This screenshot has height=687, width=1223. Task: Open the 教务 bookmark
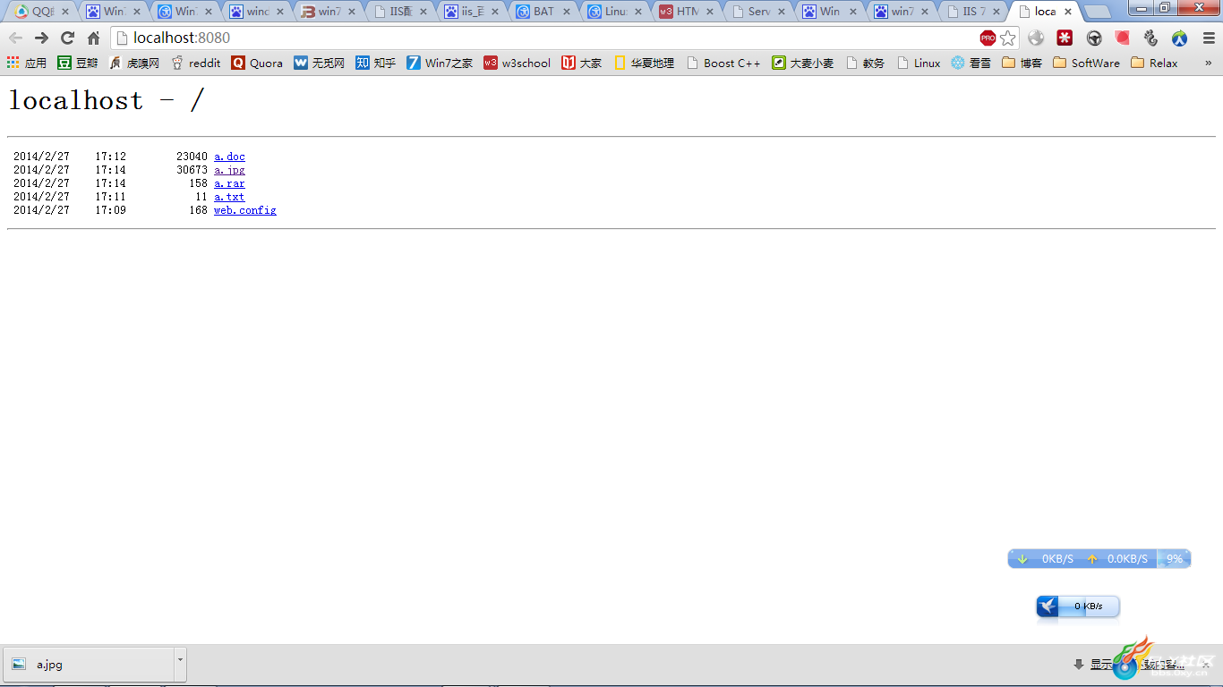pyautogui.click(x=865, y=63)
